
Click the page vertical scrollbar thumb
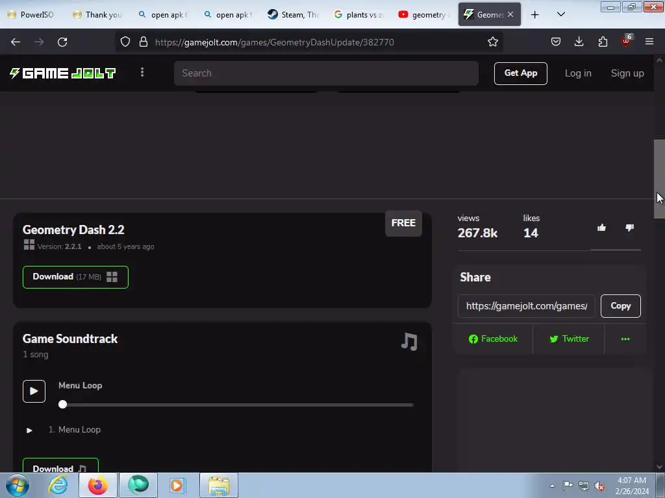(659, 179)
